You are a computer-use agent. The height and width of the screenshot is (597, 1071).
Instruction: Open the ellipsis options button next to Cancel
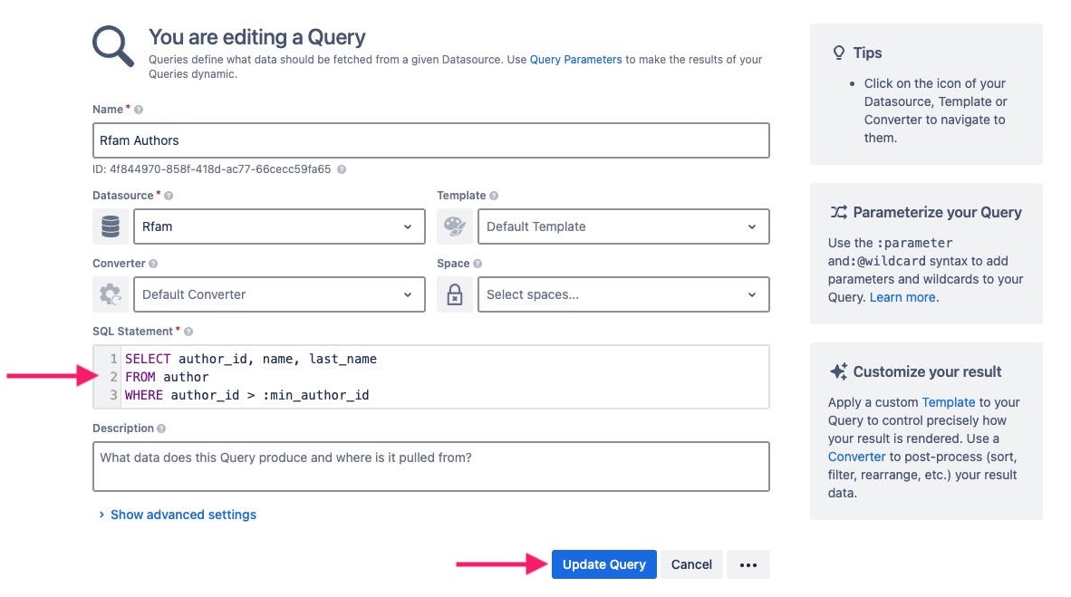(748, 564)
